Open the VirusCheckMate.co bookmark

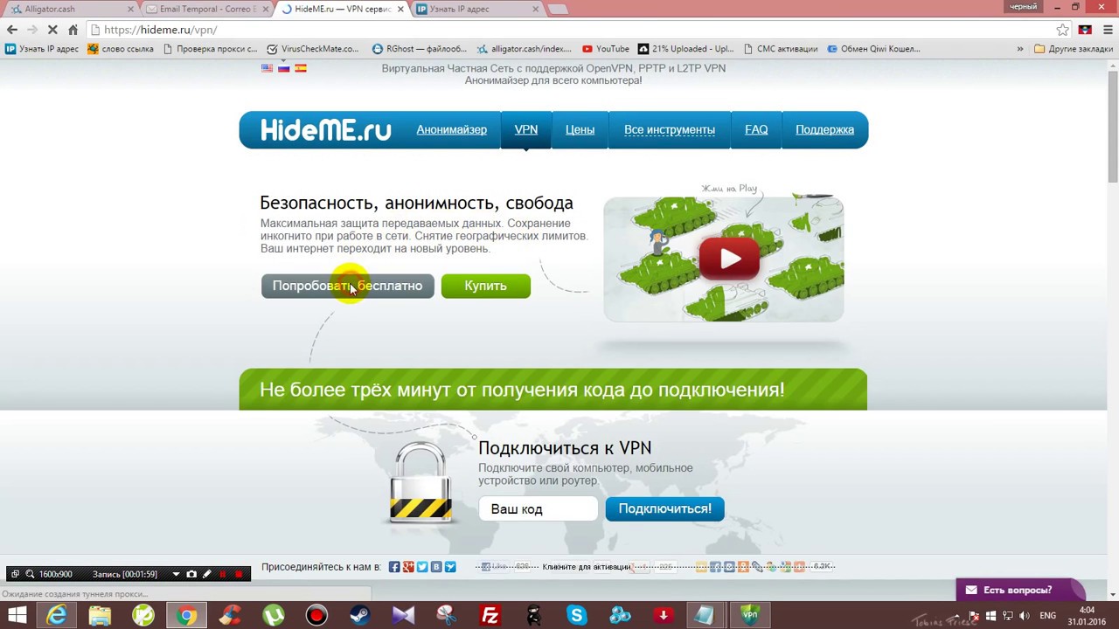click(x=313, y=49)
